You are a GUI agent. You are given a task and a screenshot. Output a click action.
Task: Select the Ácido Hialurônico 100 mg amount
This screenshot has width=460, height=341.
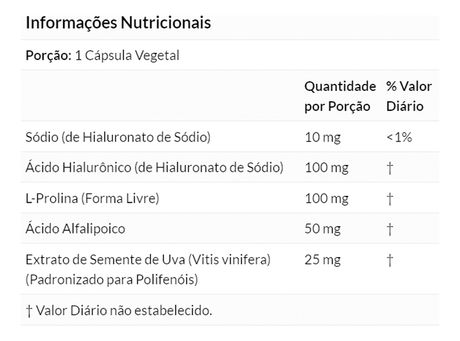(x=326, y=168)
